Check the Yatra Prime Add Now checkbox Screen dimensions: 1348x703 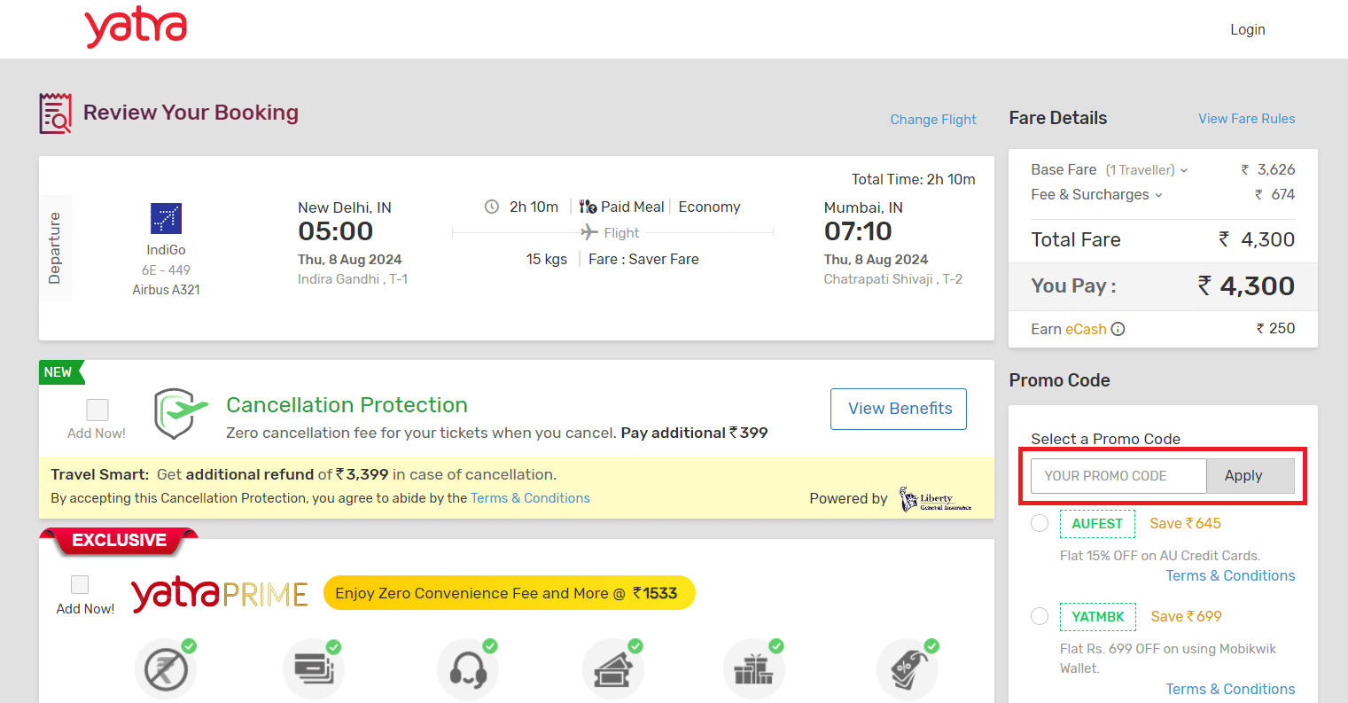[79, 583]
